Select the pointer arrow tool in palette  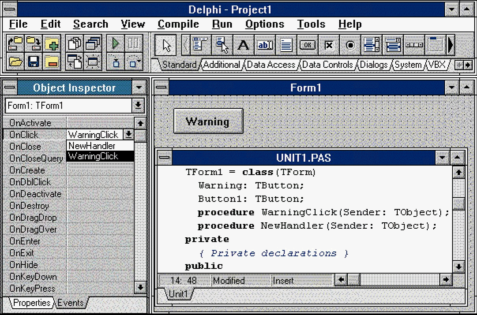tap(166, 45)
